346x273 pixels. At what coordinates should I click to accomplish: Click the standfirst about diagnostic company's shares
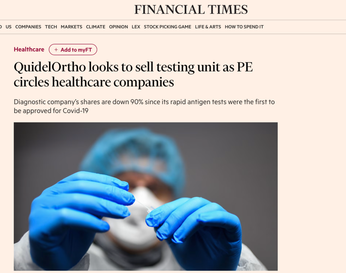[144, 106]
